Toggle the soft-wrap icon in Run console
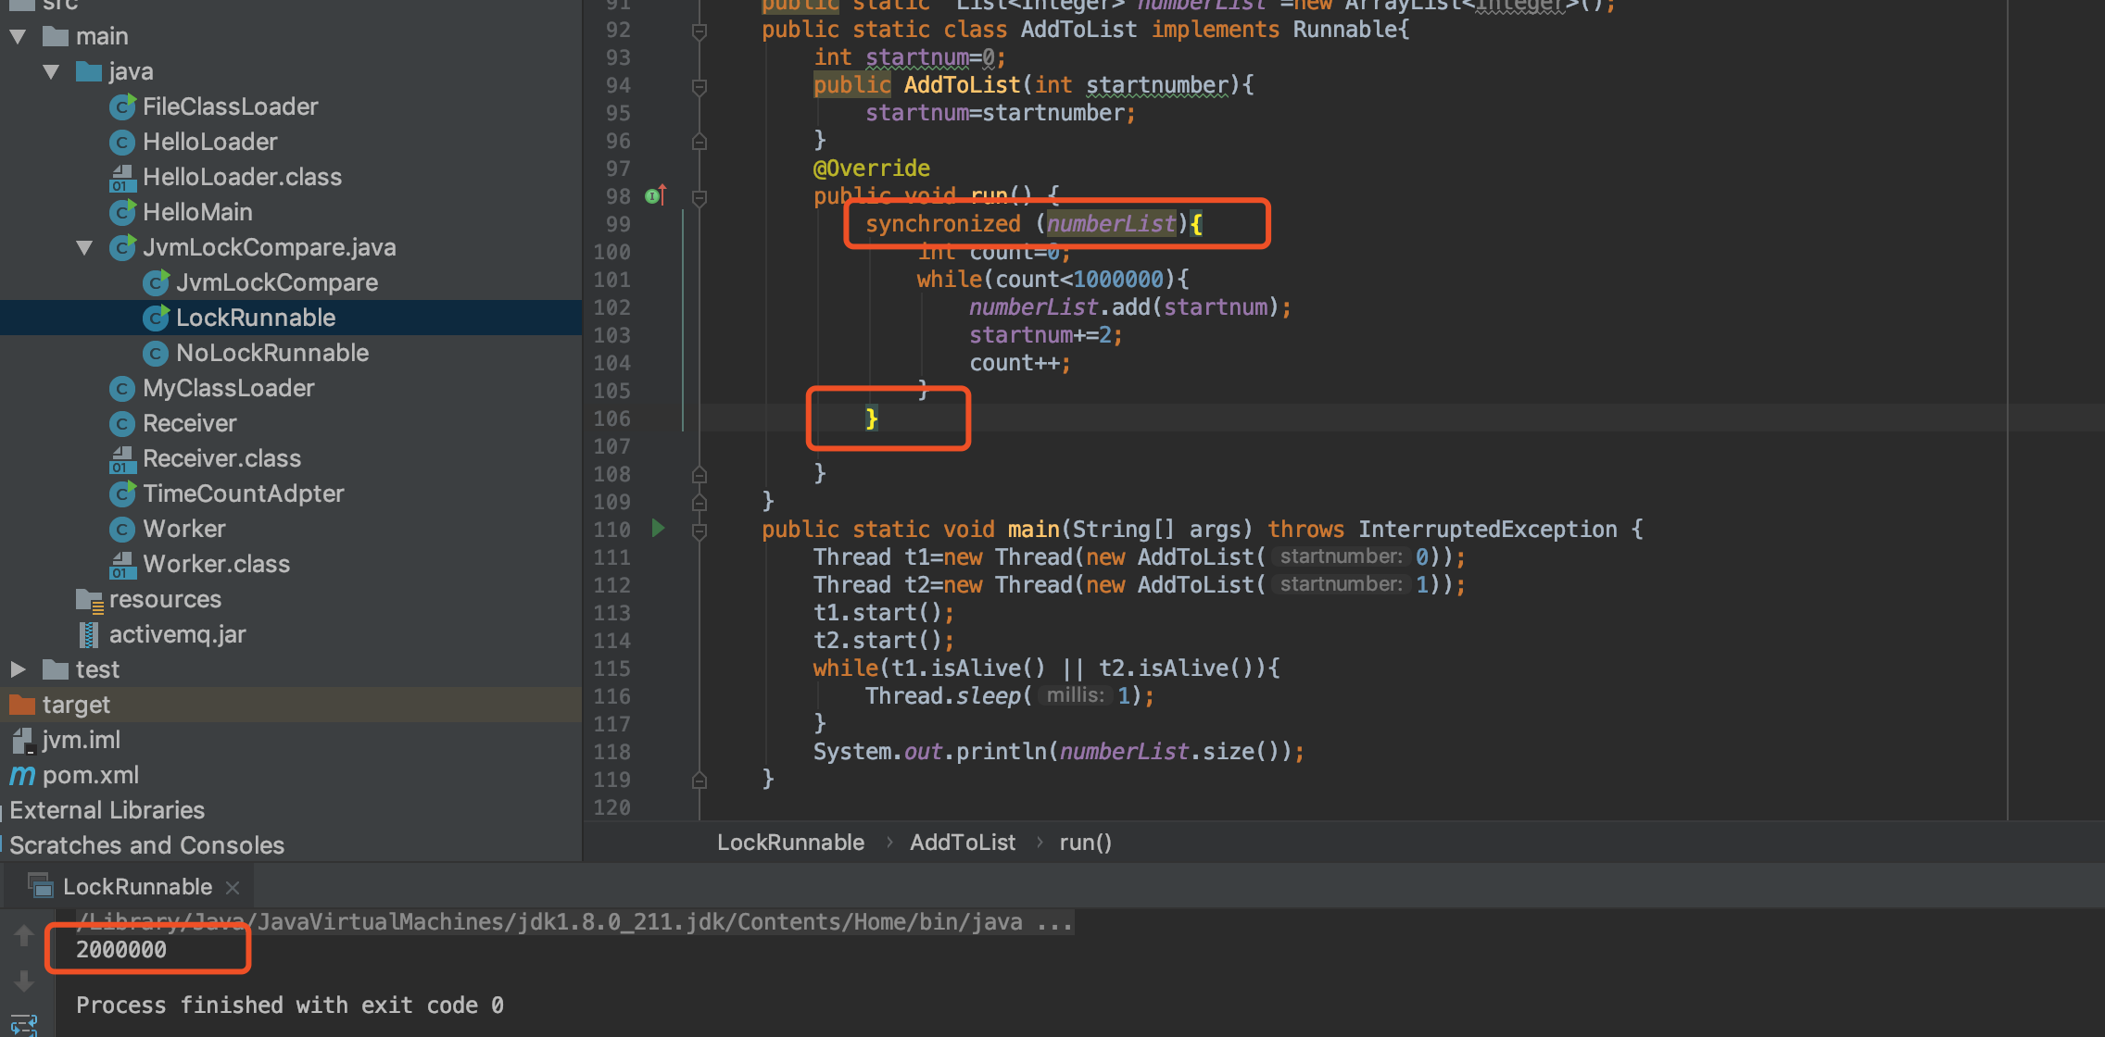Viewport: 2105px width, 1037px height. [24, 1024]
